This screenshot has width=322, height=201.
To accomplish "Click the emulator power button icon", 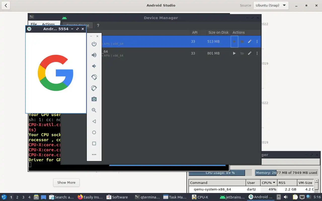I will 94,44.
